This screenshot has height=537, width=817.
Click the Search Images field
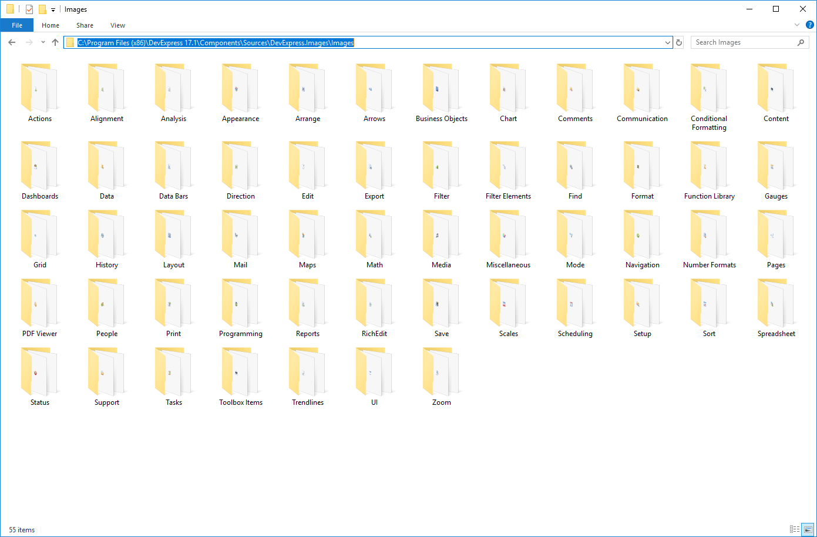[749, 42]
